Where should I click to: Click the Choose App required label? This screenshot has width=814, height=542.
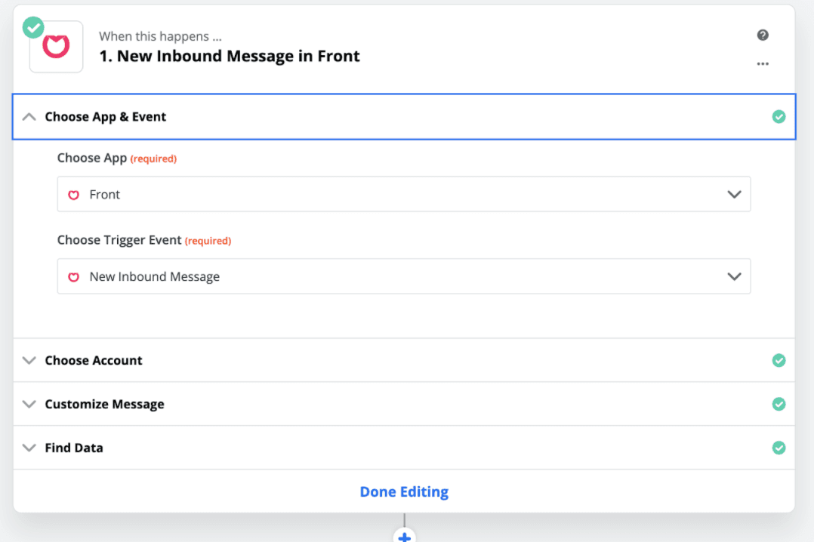117,158
